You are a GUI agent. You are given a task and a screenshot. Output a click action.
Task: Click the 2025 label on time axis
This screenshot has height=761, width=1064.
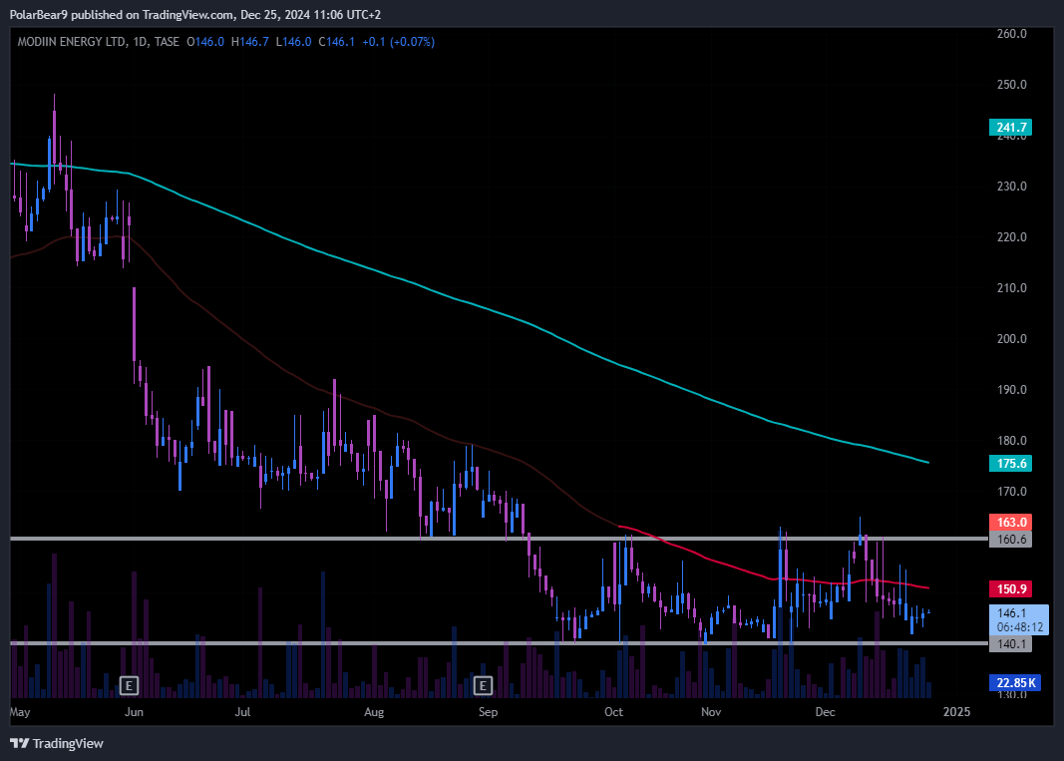[x=955, y=712]
